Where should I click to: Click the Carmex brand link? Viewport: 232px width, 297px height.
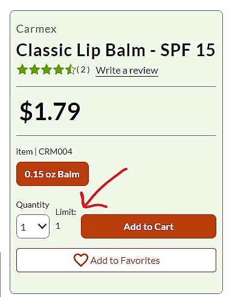coord(36,29)
